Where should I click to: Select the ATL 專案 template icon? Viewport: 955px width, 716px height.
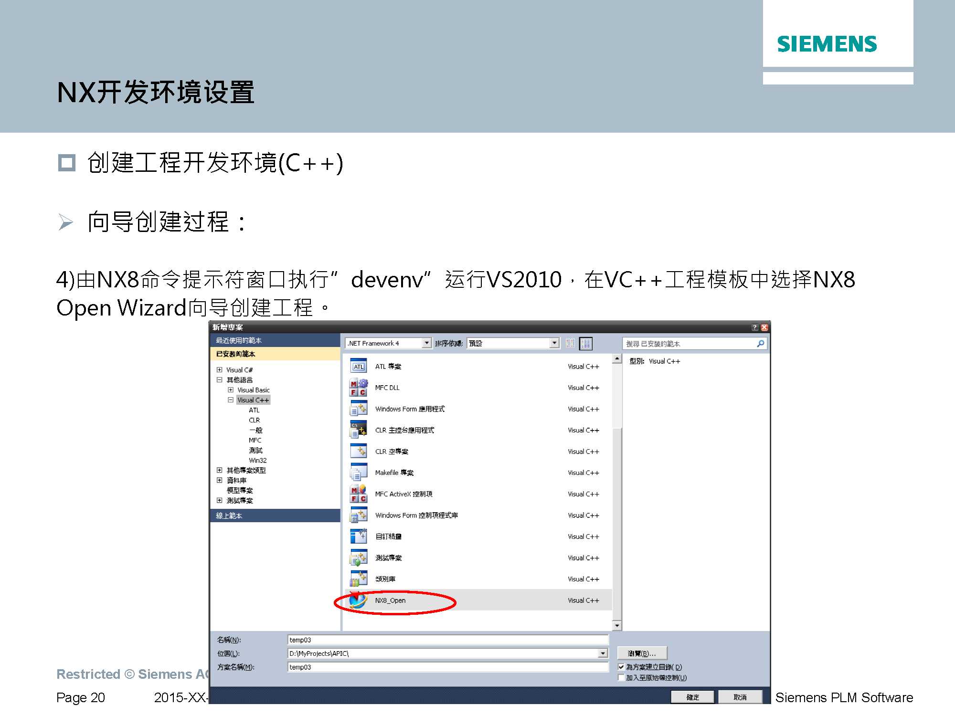point(359,367)
